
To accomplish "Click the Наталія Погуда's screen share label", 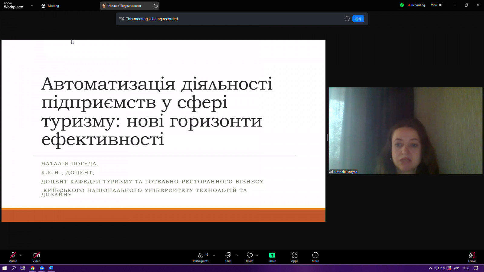I will (x=125, y=6).
